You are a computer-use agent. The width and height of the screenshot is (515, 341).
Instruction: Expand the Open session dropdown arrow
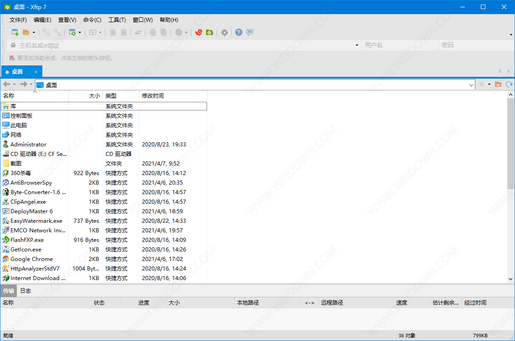pos(34,32)
